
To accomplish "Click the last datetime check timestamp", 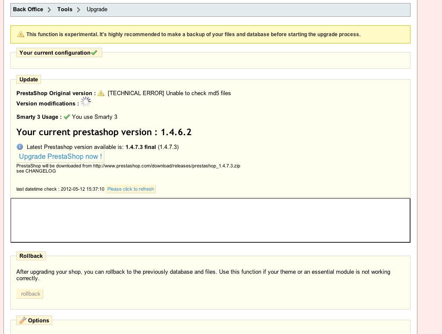I will pos(82,189).
